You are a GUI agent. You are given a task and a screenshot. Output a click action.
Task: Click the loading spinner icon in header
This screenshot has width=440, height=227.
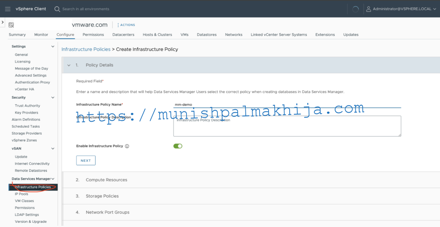pyautogui.click(x=355, y=9)
